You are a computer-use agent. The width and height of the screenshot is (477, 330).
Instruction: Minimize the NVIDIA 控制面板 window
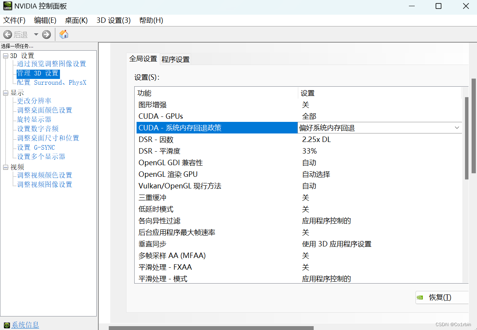[411, 6]
